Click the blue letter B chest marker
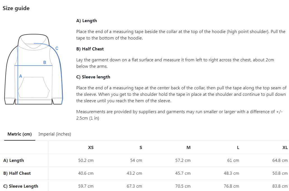The height and width of the screenshot is (191, 289). click(44, 62)
